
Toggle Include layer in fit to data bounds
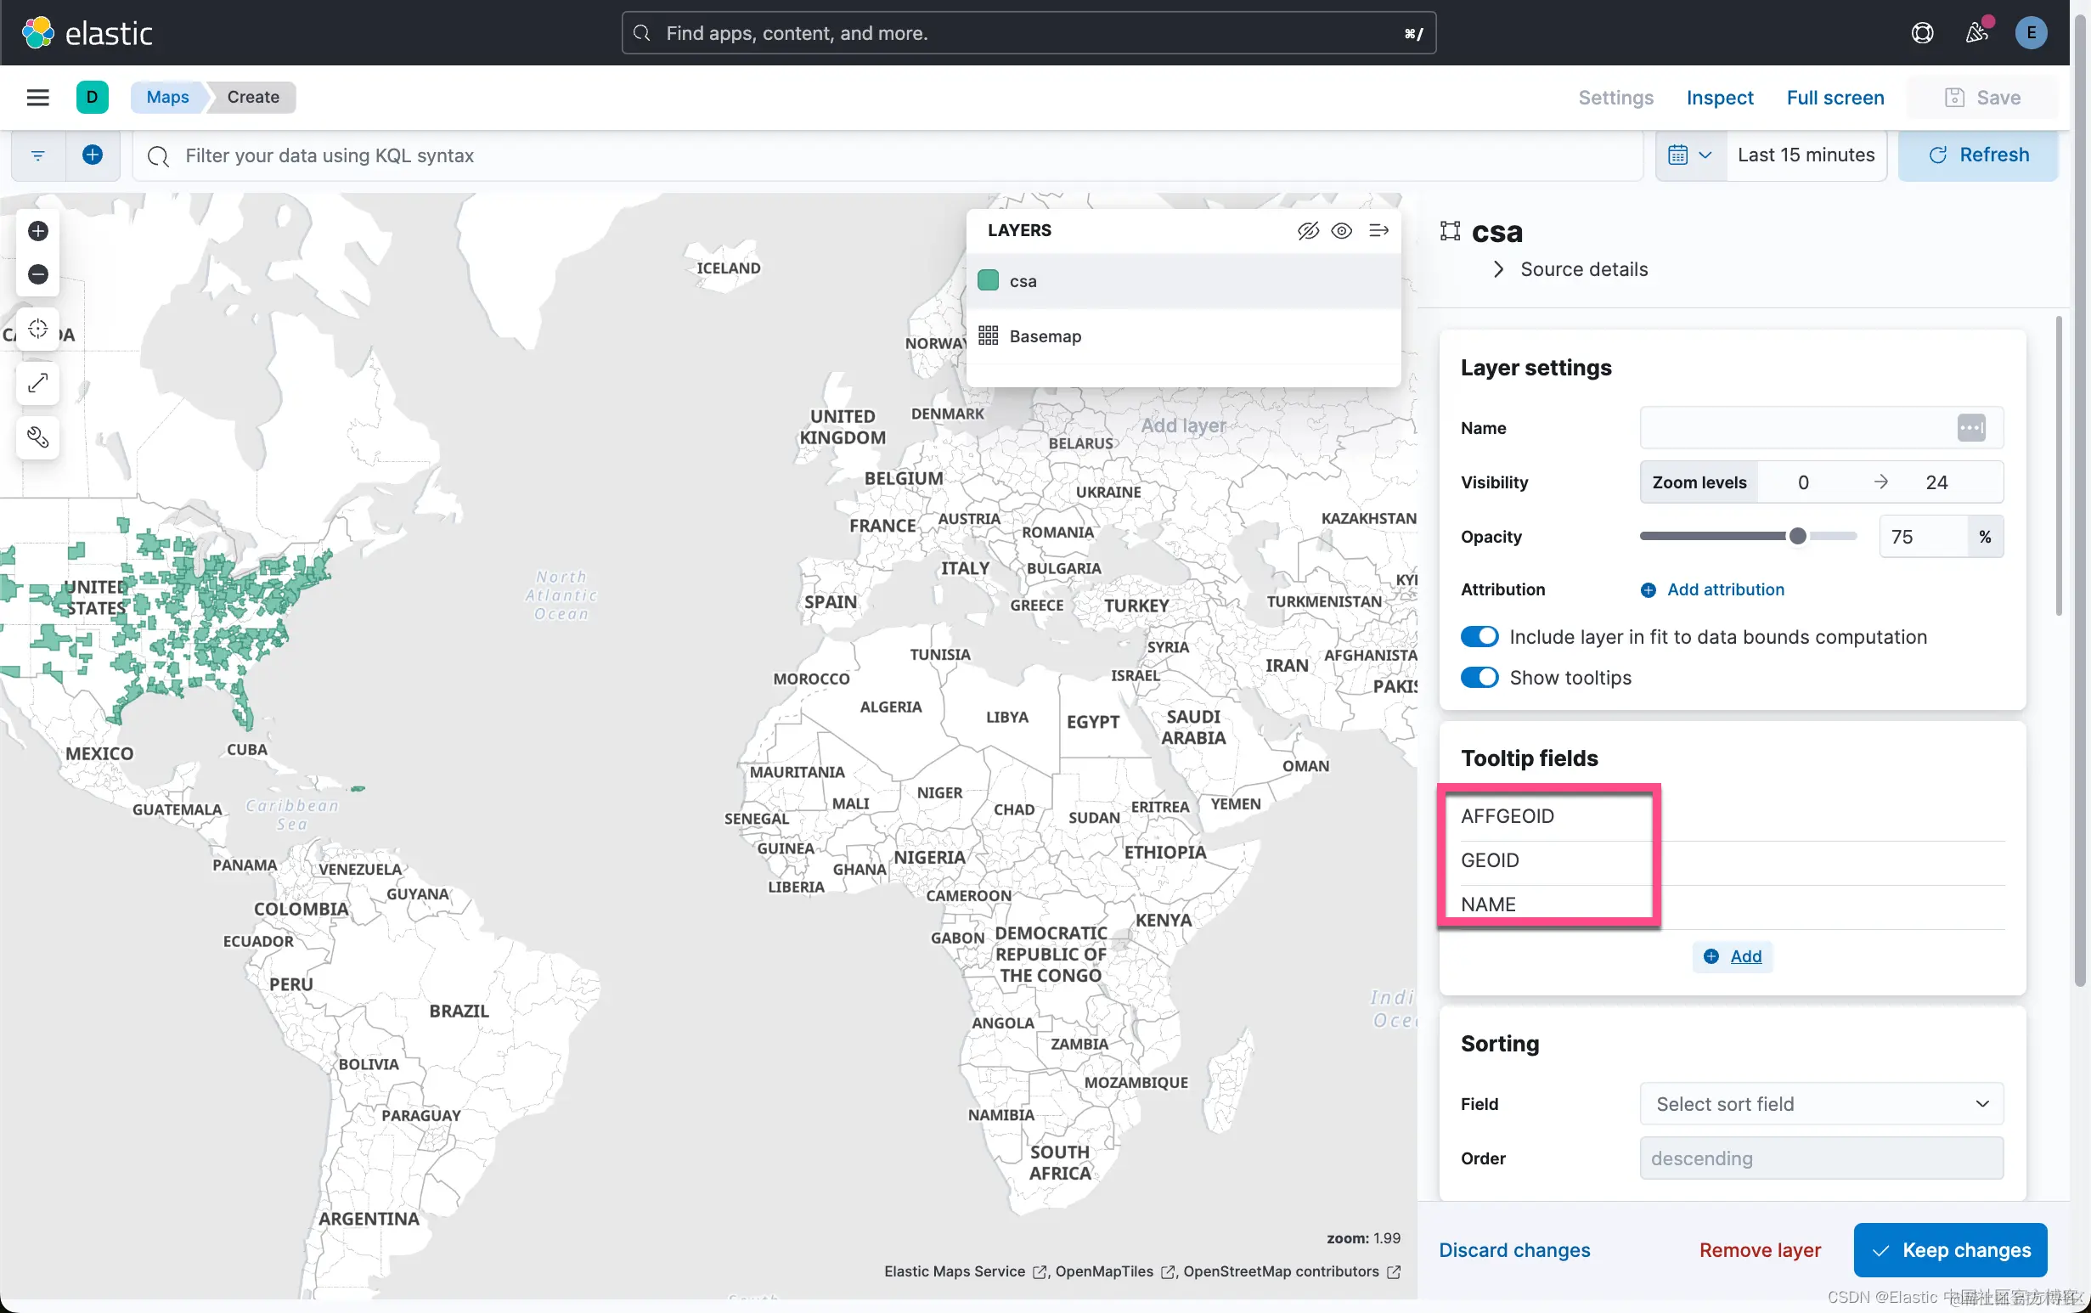tap(1479, 636)
